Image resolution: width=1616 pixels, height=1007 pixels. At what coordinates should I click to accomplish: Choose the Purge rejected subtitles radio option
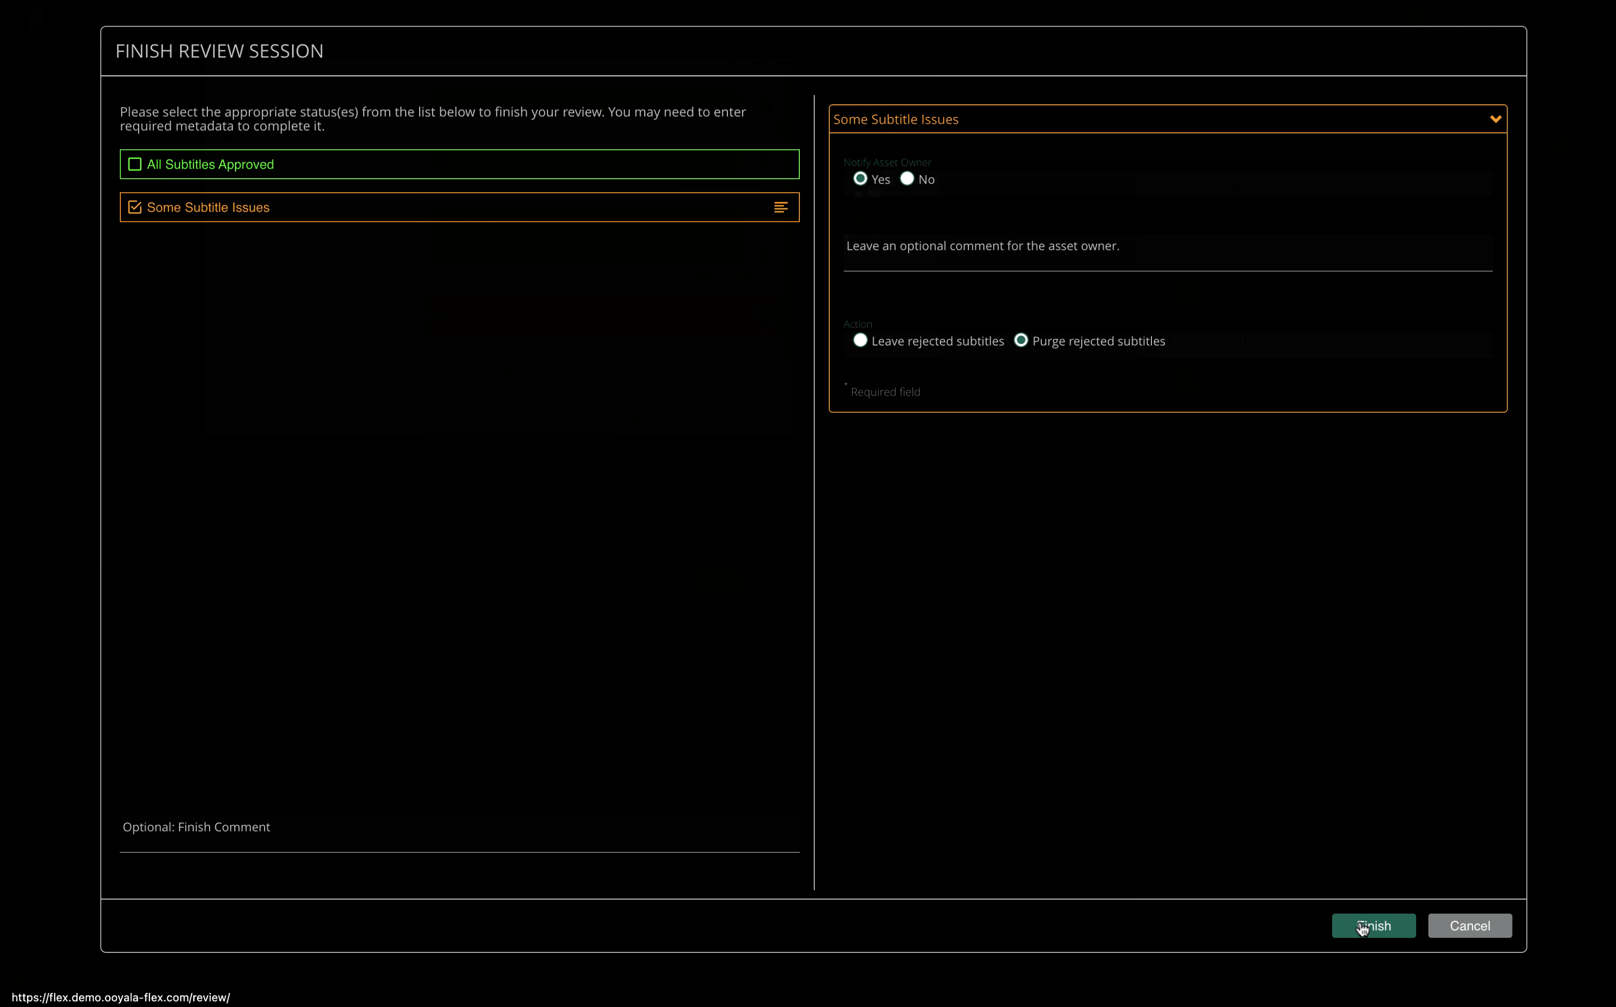(1021, 340)
